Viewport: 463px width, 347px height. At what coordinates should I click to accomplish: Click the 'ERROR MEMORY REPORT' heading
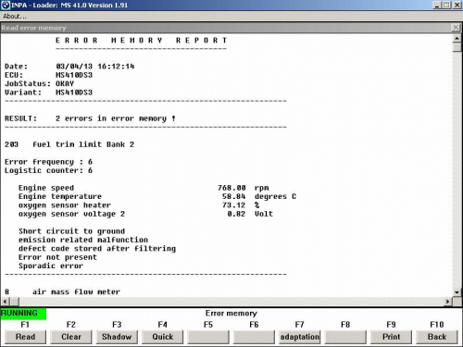click(141, 41)
